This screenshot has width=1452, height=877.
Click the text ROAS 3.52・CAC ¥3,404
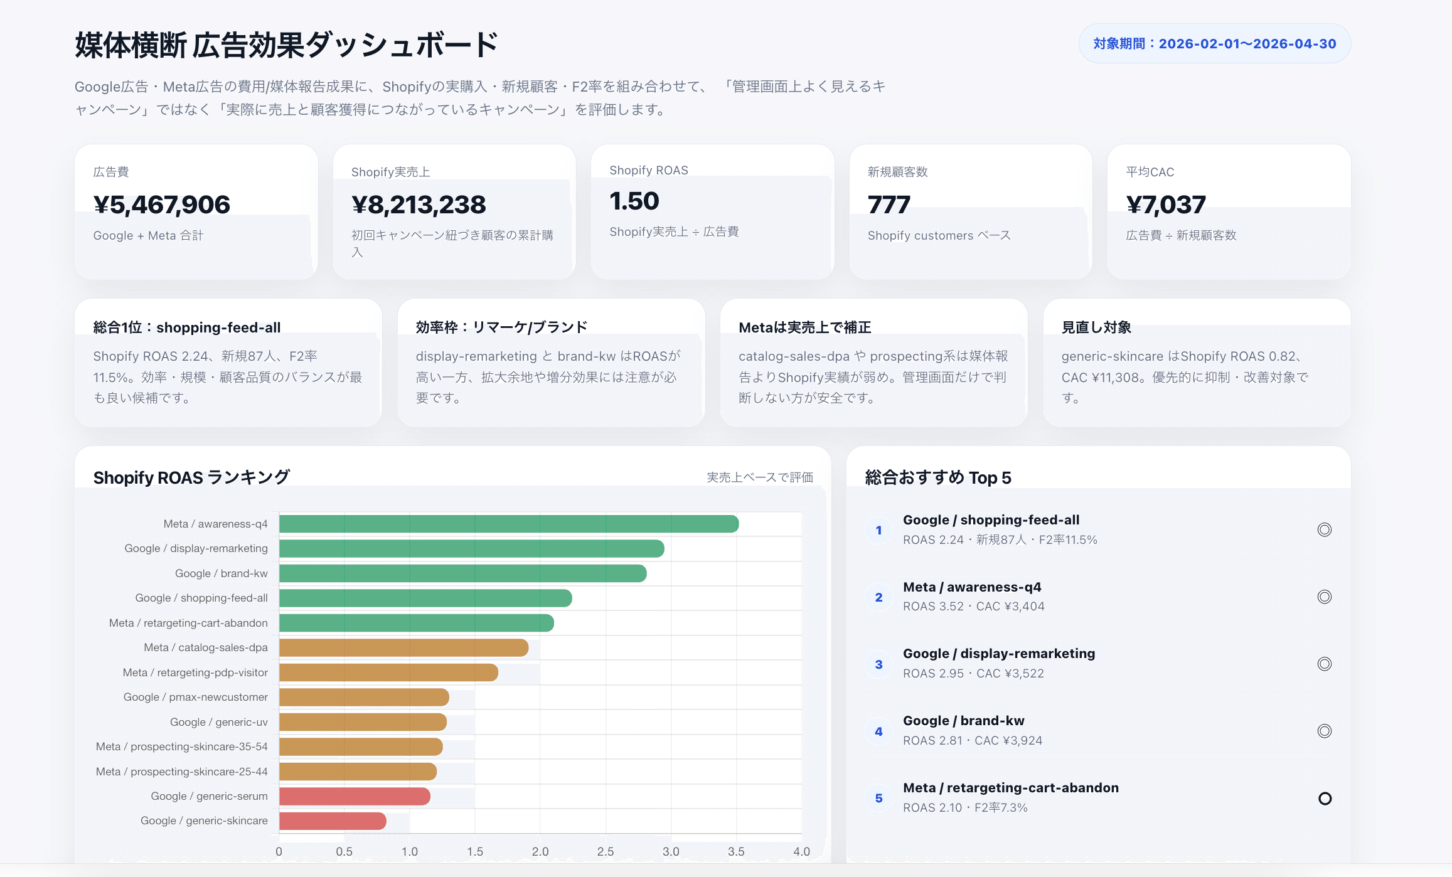(x=974, y=607)
